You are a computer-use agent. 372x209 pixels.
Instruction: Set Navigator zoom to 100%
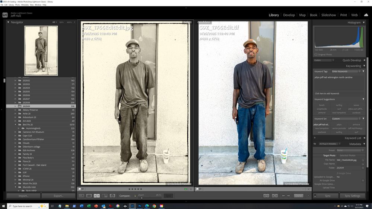point(61,22)
